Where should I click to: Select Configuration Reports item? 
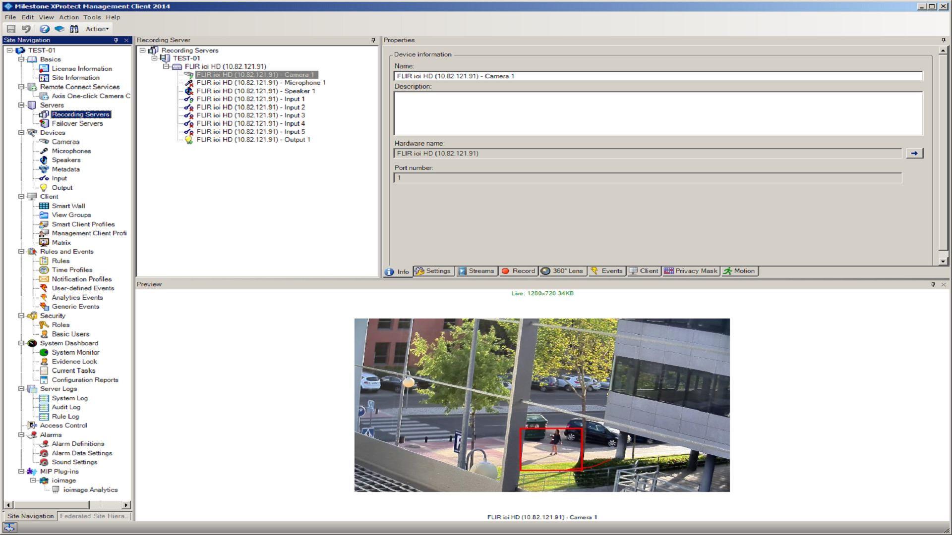[x=85, y=380]
